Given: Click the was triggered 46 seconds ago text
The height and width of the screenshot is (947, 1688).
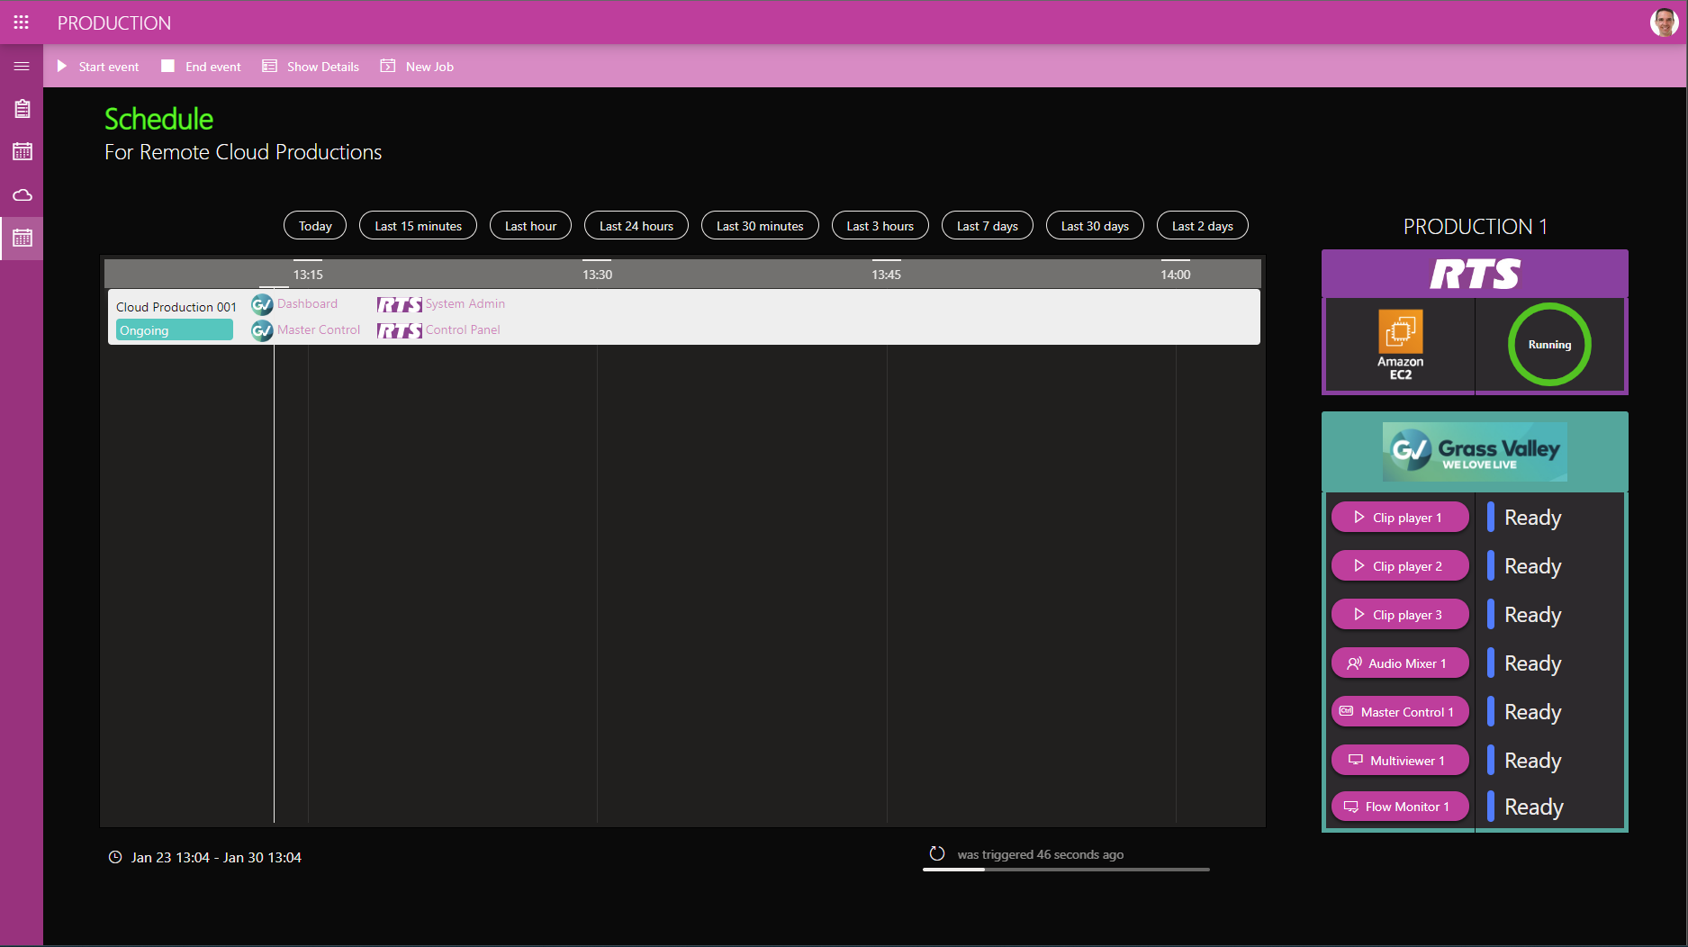Looking at the screenshot, I should pyautogui.click(x=1040, y=854).
